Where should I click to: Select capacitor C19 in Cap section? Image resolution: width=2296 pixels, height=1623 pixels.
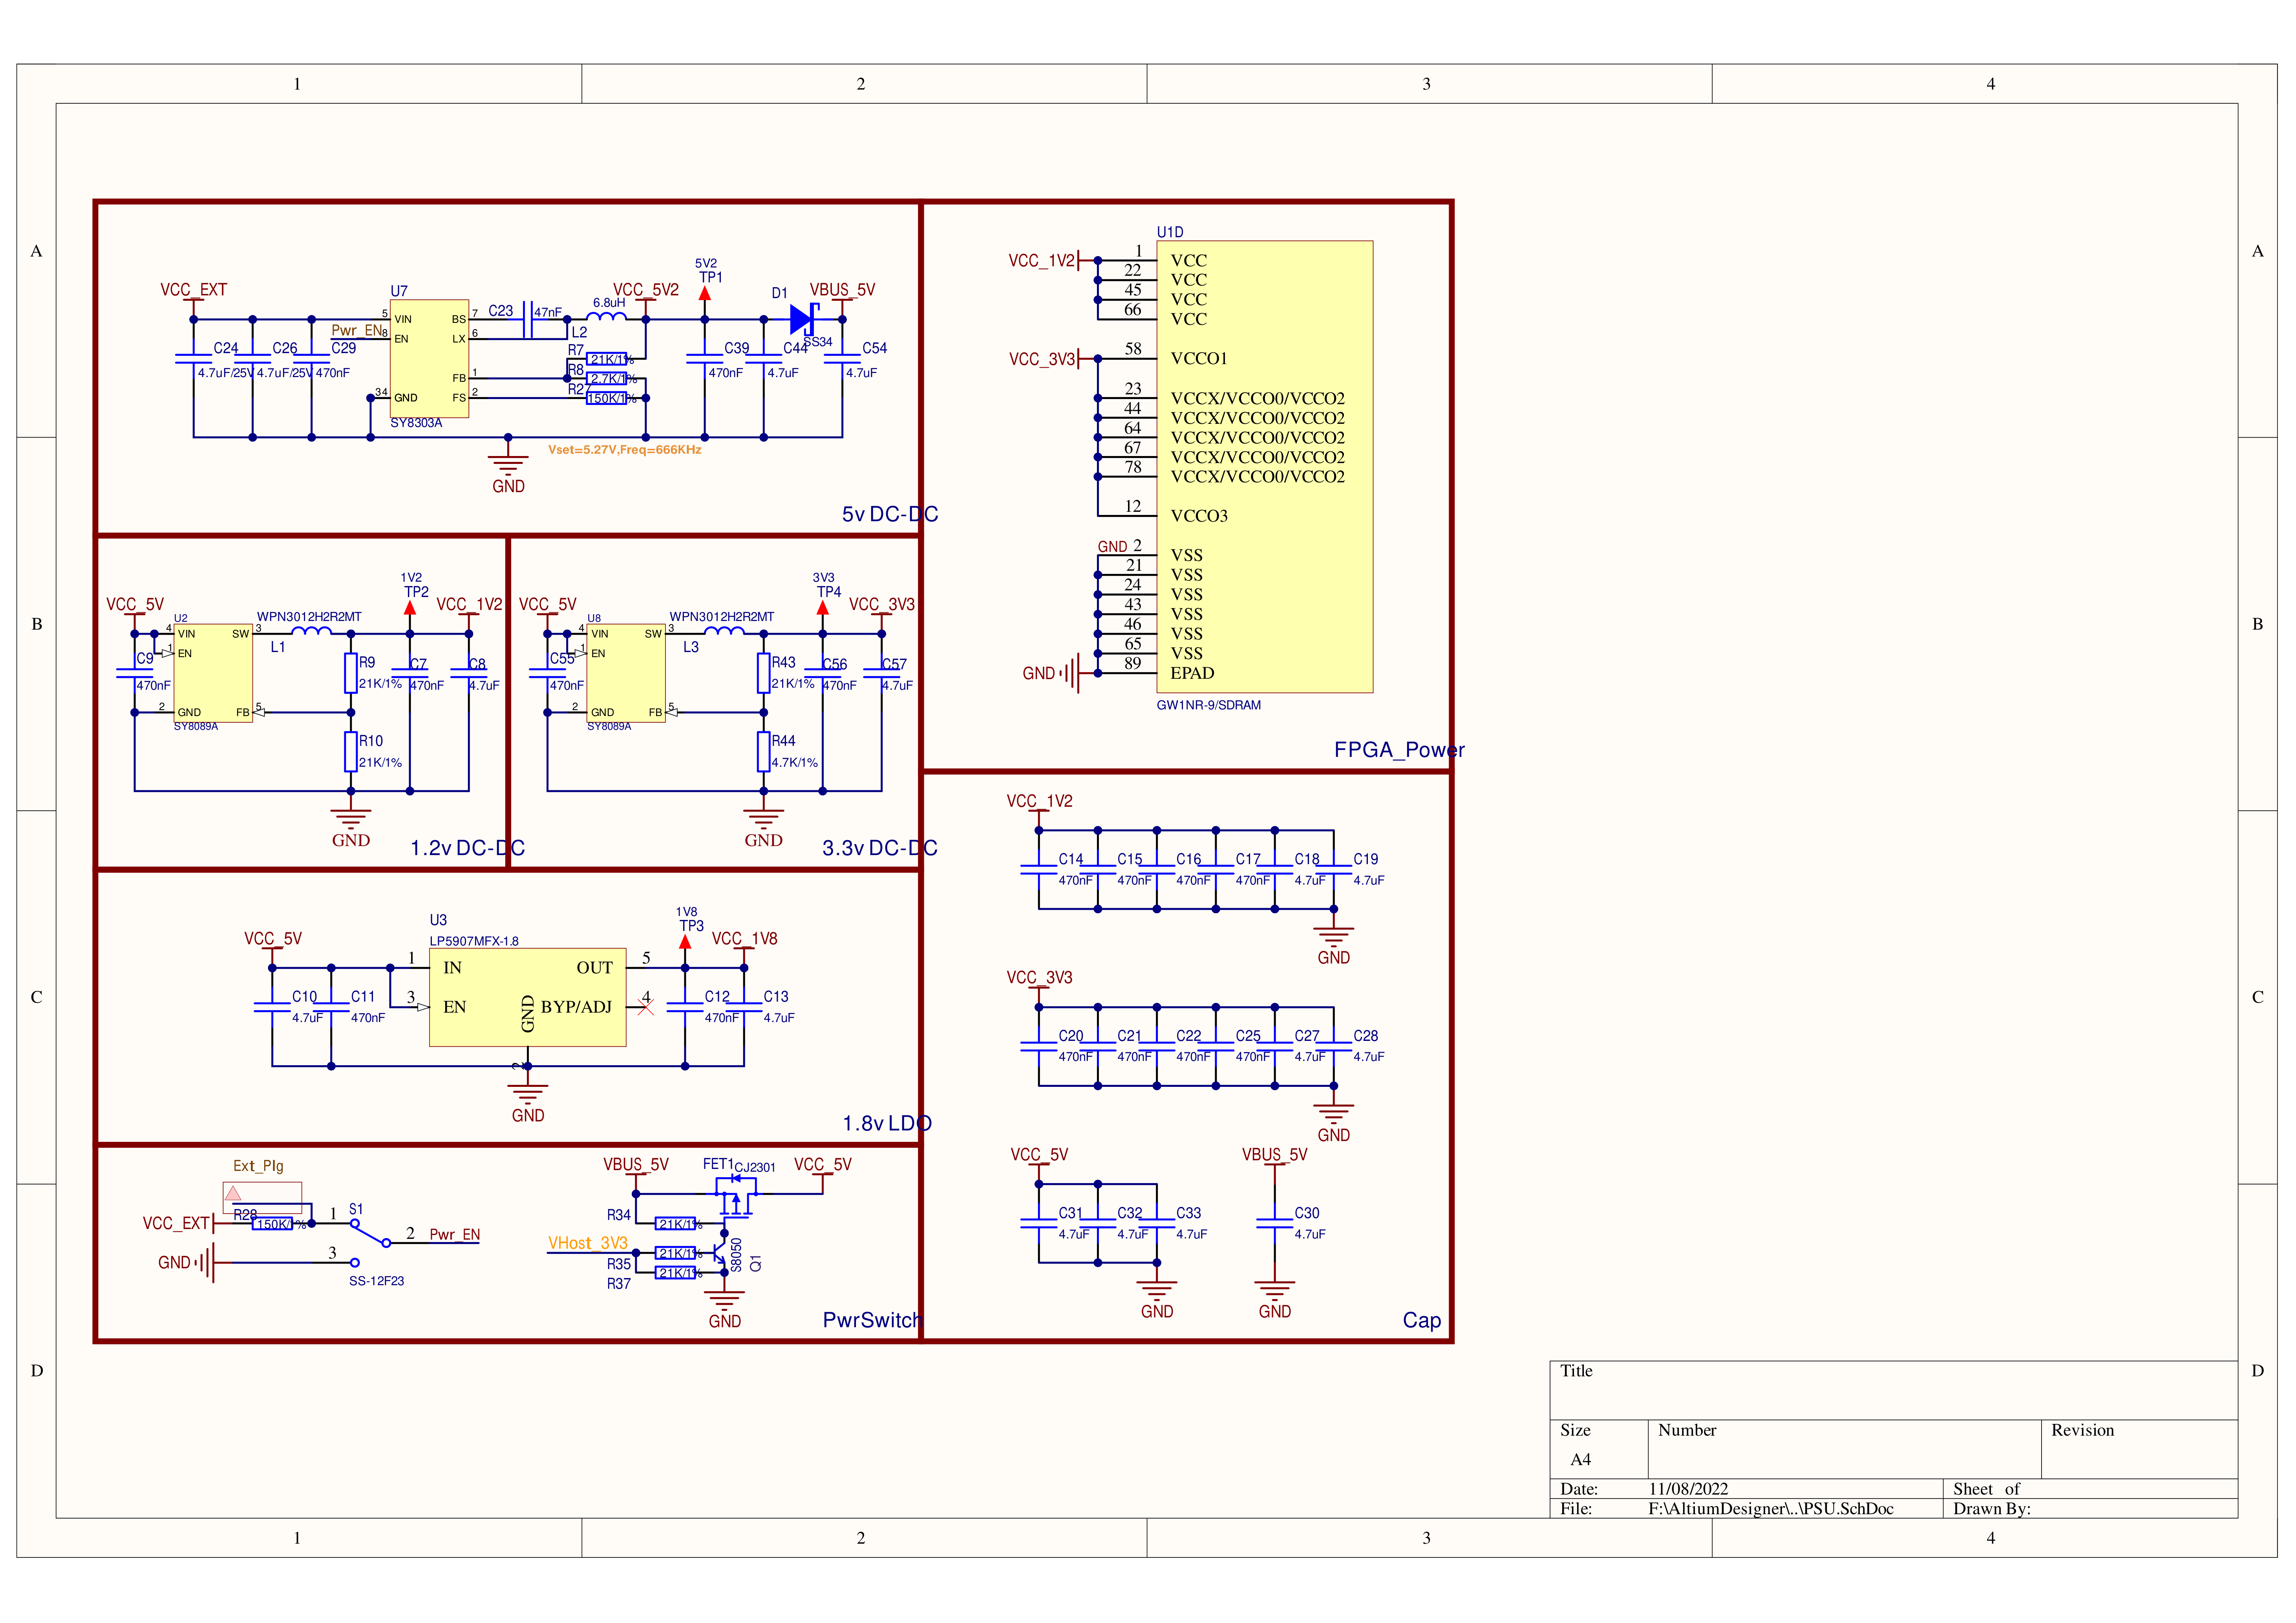(x=1334, y=870)
